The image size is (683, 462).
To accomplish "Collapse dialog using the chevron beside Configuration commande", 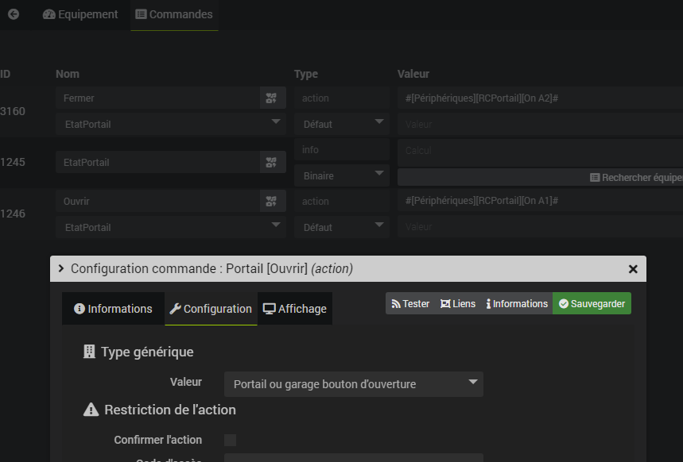I will (x=61, y=269).
